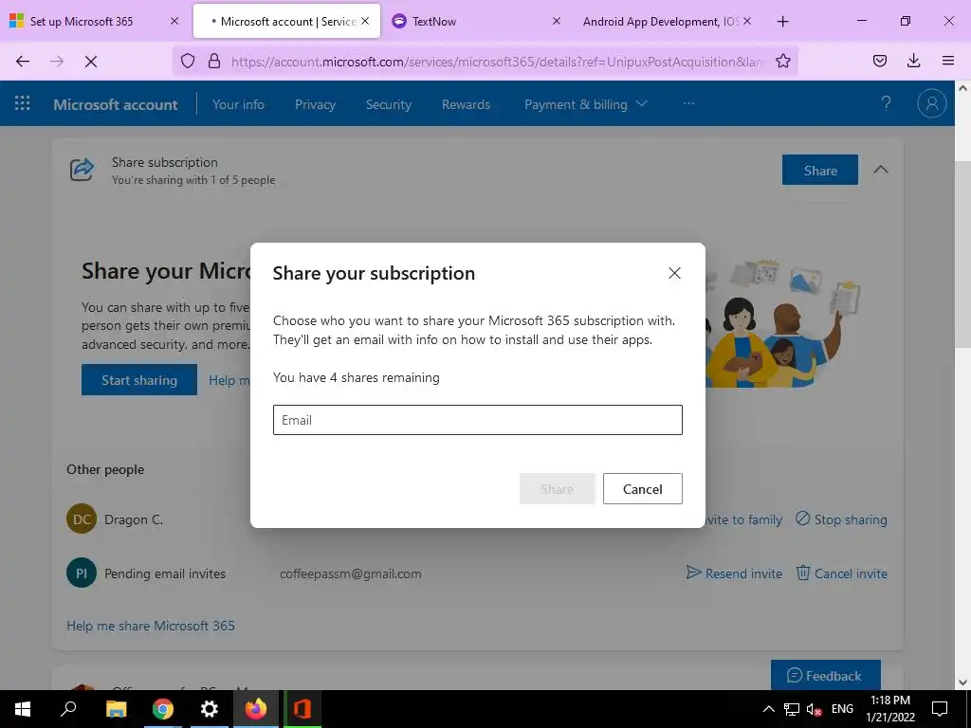The width and height of the screenshot is (971, 728).
Task: Click the coffeepassm@gmail.com email text
Action: [x=351, y=573]
